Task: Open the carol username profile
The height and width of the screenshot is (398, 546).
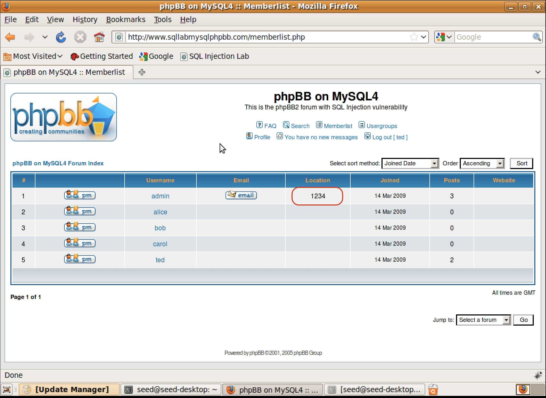Action: click(x=160, y=244)
